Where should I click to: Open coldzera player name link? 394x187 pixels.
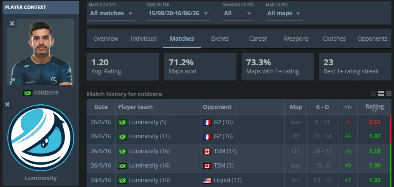pos(46,92)
